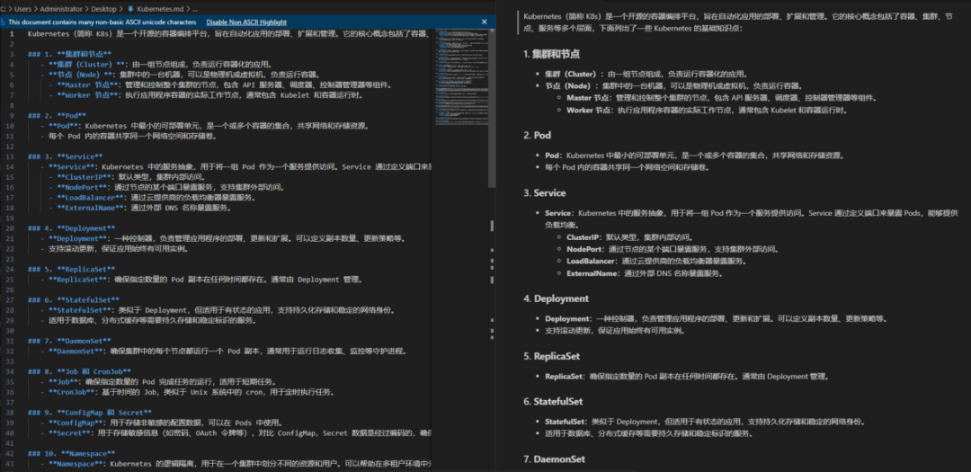The height and width of the screenshot is (472, 971).
Task: Click the Disable Non ASCII Highlight link
Action: (246, 22)
